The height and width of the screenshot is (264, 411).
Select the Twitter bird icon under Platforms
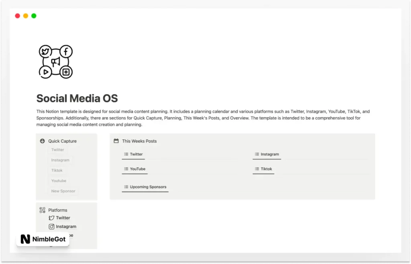[52, 218]
